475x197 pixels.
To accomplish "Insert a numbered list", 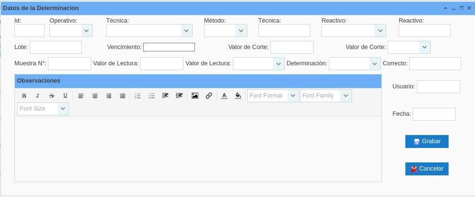I will tap(138, 96).
